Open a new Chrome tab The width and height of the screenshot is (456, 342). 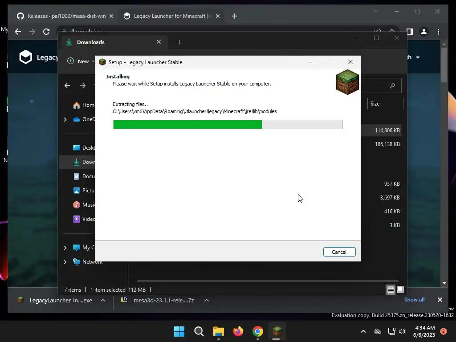click(235, 16)
